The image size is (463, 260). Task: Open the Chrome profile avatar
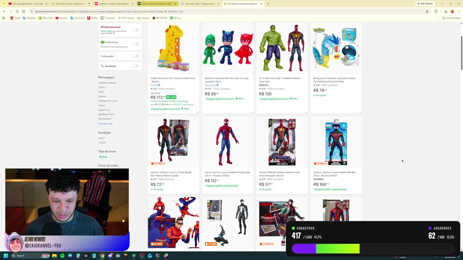click(452, 11)
